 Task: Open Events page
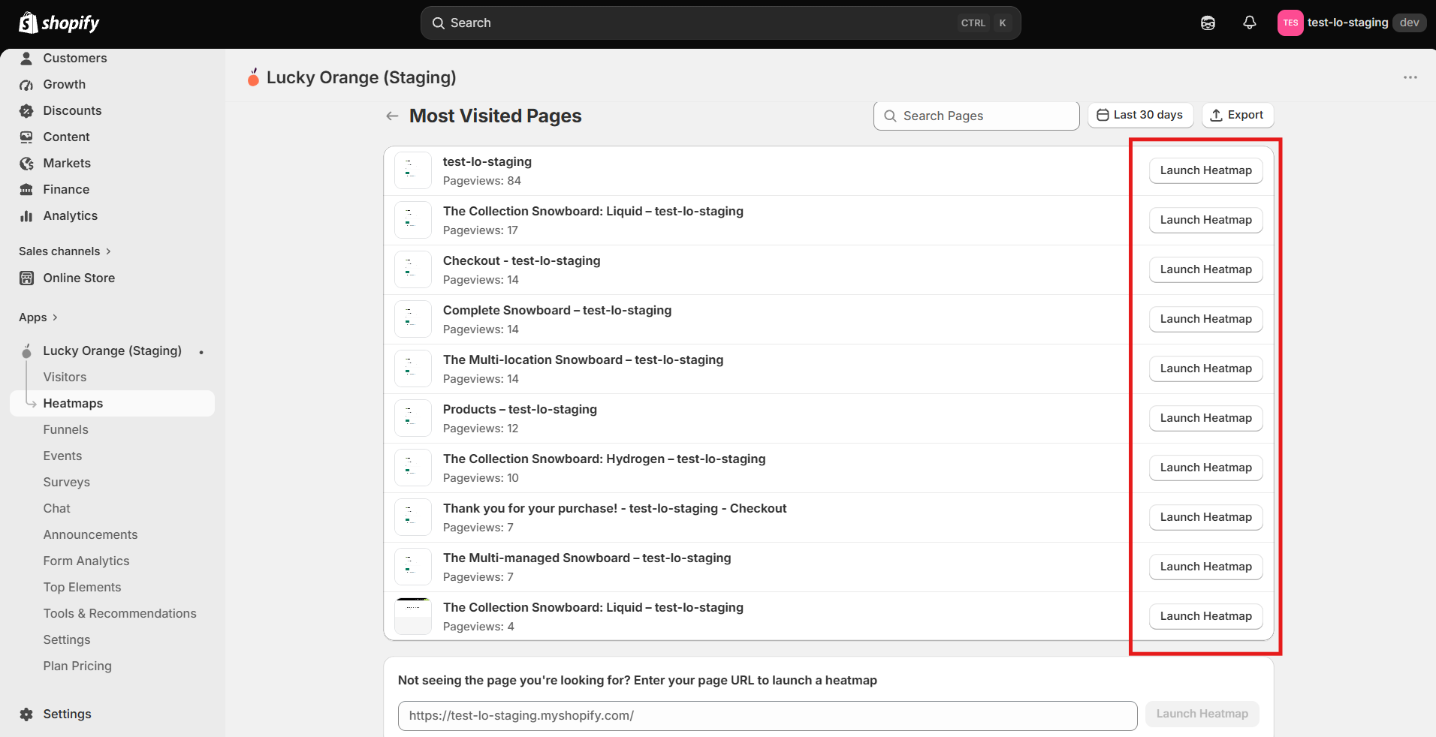click(x=62, y=456)
